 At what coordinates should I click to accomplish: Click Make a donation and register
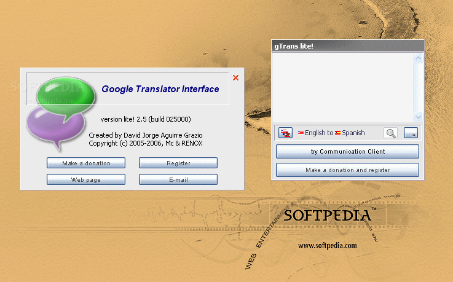pos(347,170)
